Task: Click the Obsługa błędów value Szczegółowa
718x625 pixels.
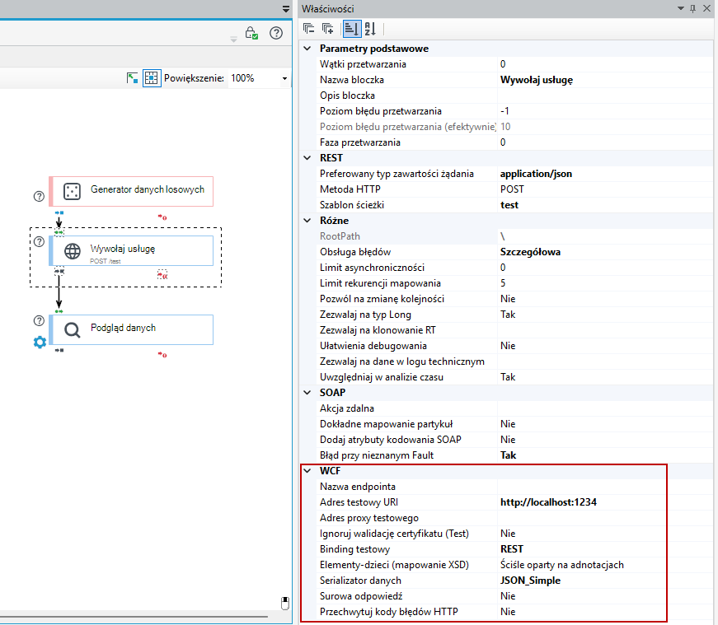Action: click(x=530, y=252)
